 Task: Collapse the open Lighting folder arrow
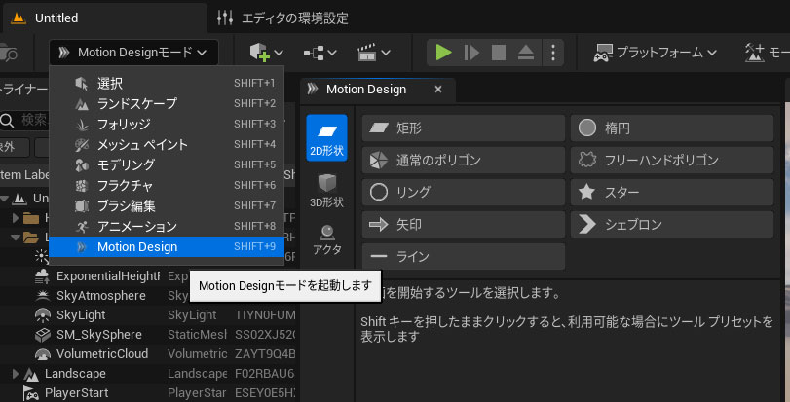pos(16,237)
